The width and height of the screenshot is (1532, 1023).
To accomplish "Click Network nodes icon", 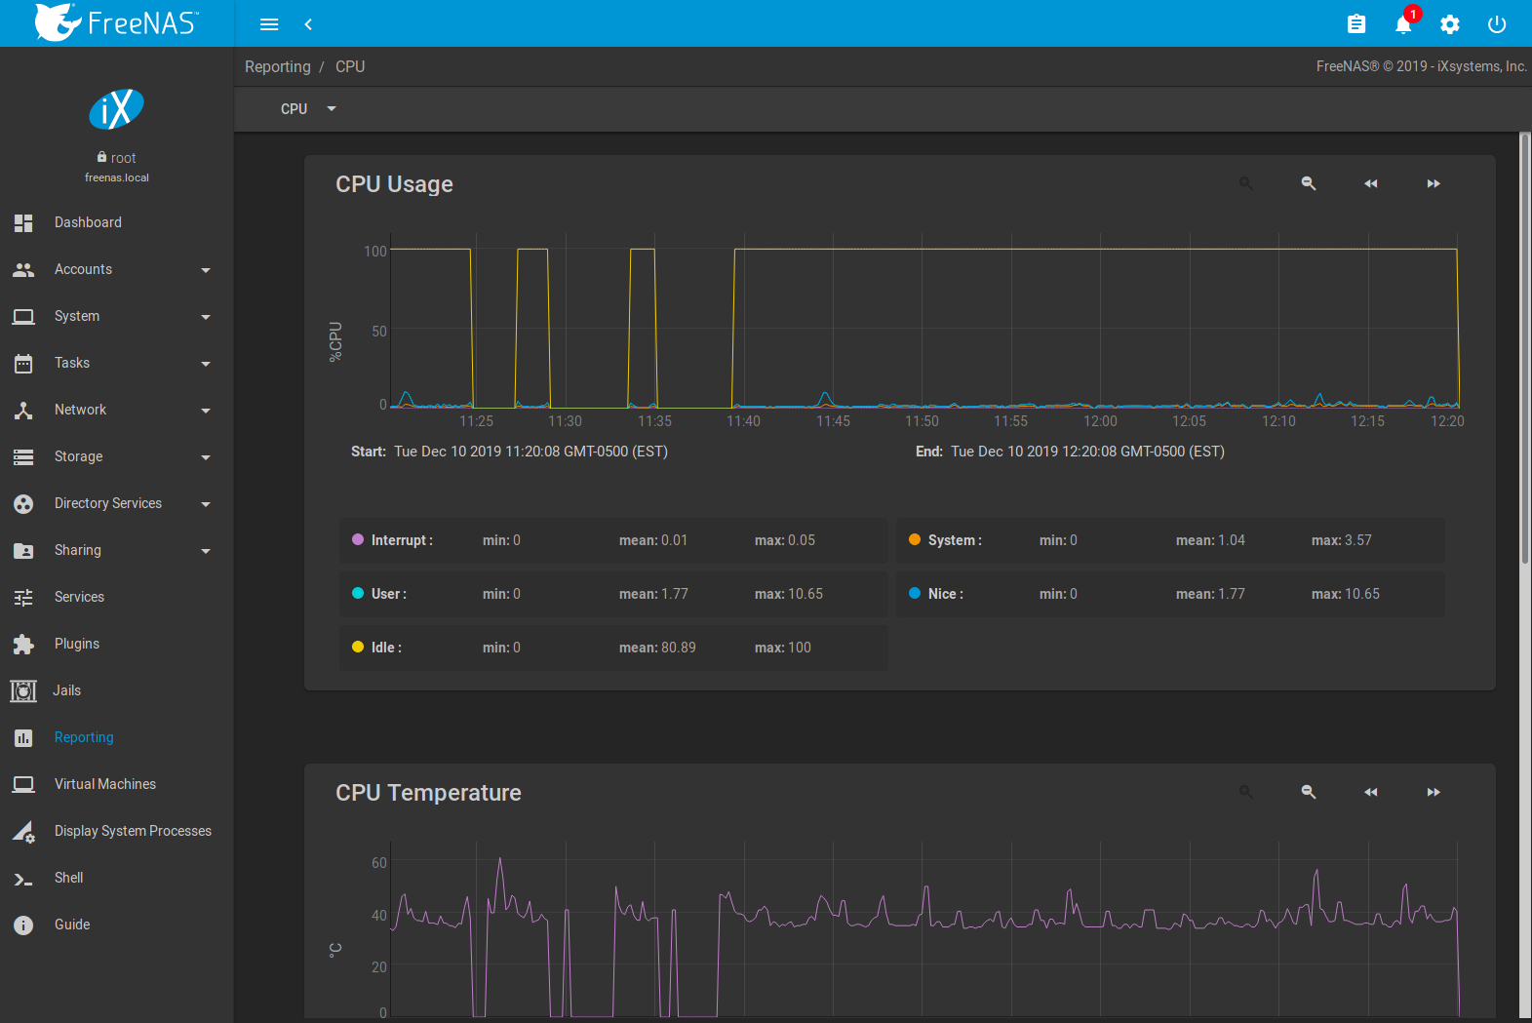I will click(23, 410).
